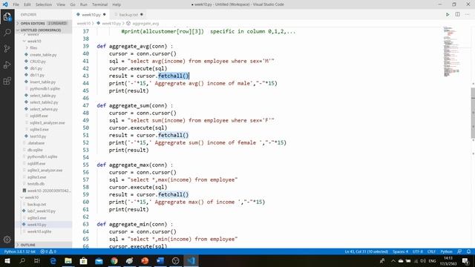The width and height of the screenshot is (475, 267).
Task: Open select_where.py in explorer
Action: (44, 109)
